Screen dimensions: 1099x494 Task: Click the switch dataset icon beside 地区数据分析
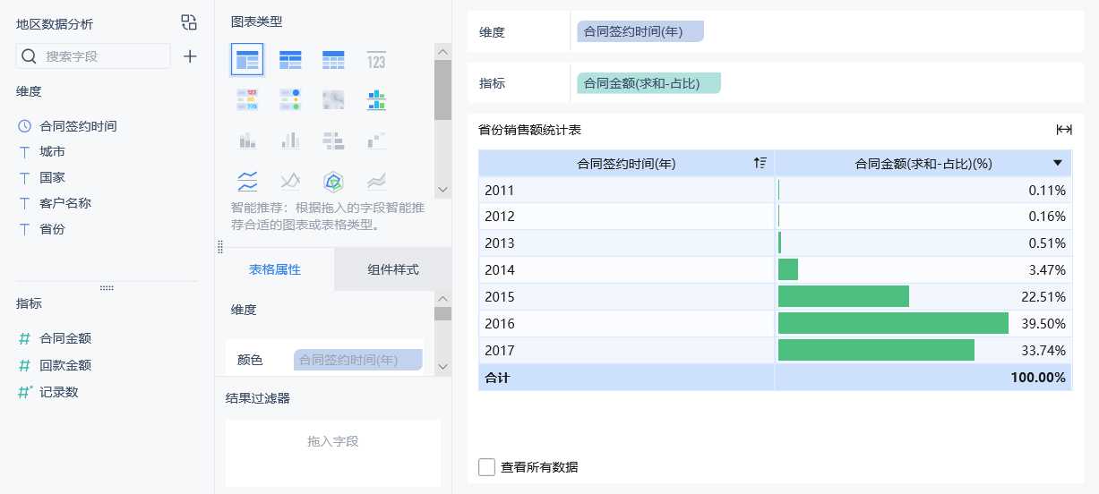(189, 22)
